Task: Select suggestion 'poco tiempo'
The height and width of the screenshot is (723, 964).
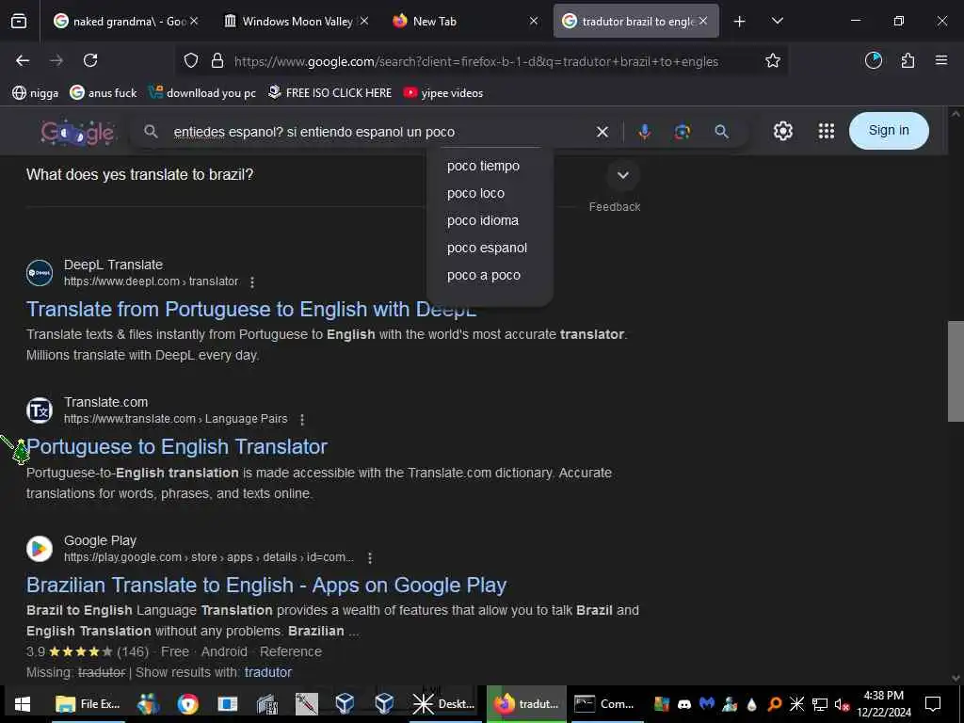Action: 483,166
